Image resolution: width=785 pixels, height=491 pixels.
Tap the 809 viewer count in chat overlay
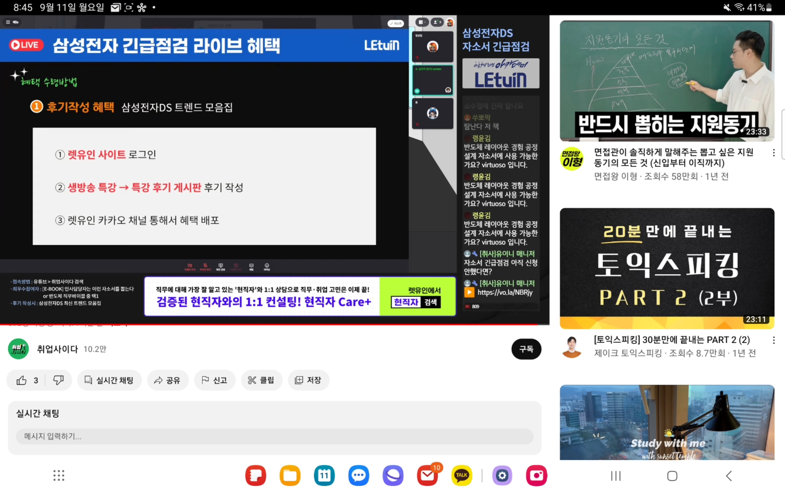coord(475,307)
